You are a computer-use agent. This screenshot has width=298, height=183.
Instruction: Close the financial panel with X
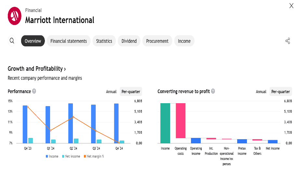(x=291, y=6)
